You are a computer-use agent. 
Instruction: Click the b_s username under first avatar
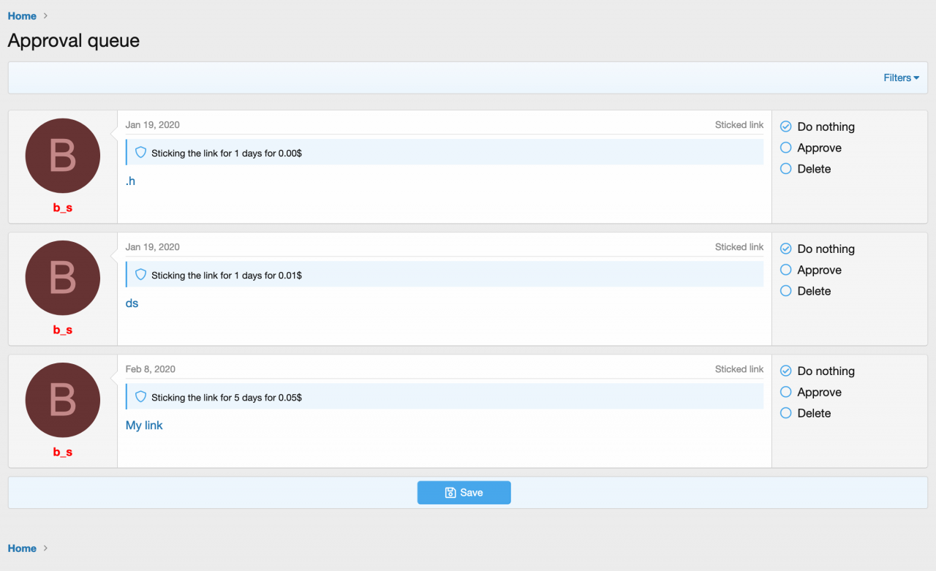coord(63,208)
